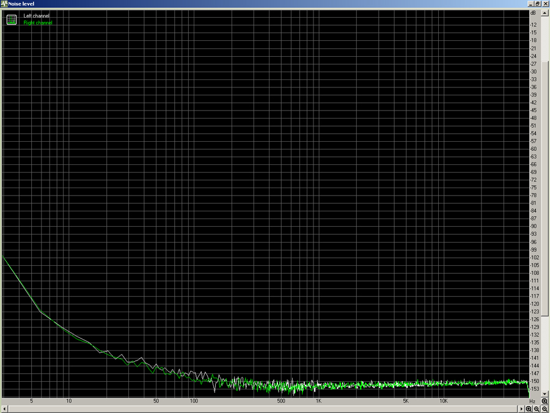The image size is (550, 413).
Task: Minimize the Noise level window
Action: (530, 4)
